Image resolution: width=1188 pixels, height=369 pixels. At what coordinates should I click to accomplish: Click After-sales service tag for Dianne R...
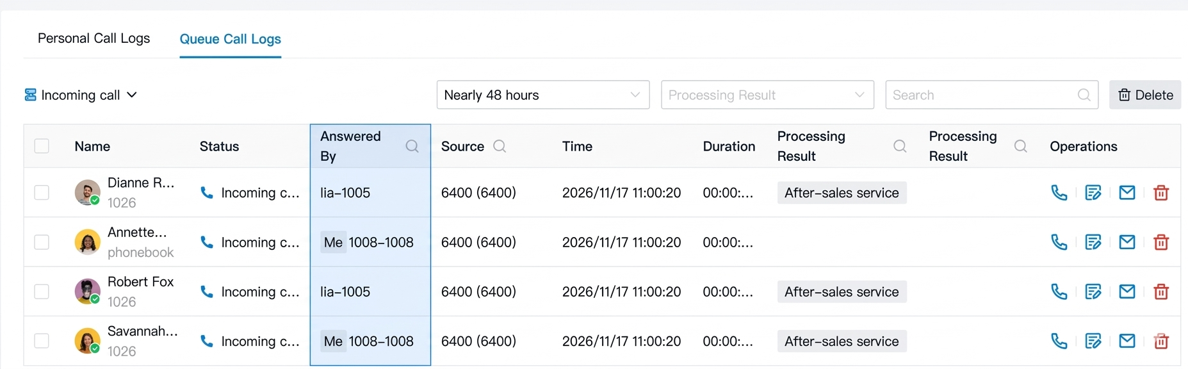click(842, 193)
